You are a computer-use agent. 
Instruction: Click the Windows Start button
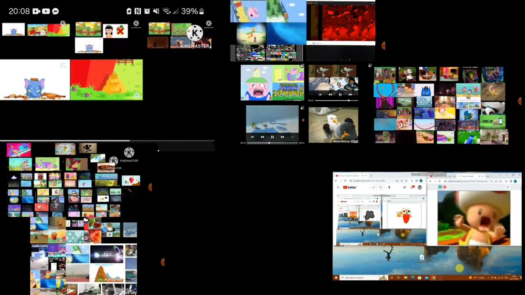[x=336, y=278]
